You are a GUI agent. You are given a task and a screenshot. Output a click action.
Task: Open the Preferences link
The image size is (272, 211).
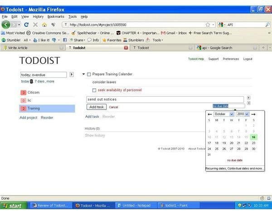tap(231, 59)
